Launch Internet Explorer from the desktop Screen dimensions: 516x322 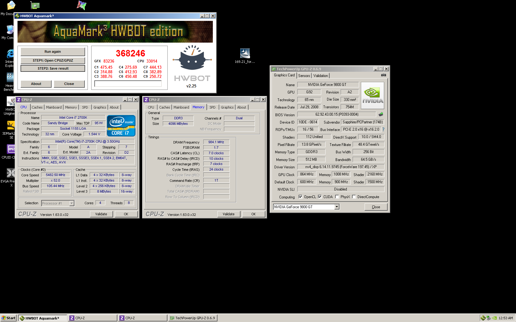tap(10, 53)
